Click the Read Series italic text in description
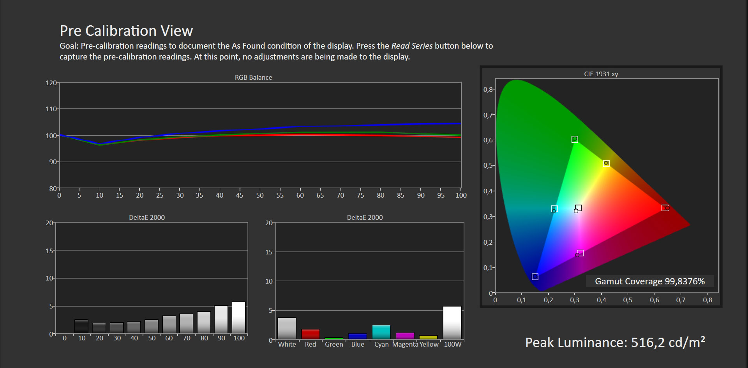Screen dimensions: 748x368 (412, 46)
